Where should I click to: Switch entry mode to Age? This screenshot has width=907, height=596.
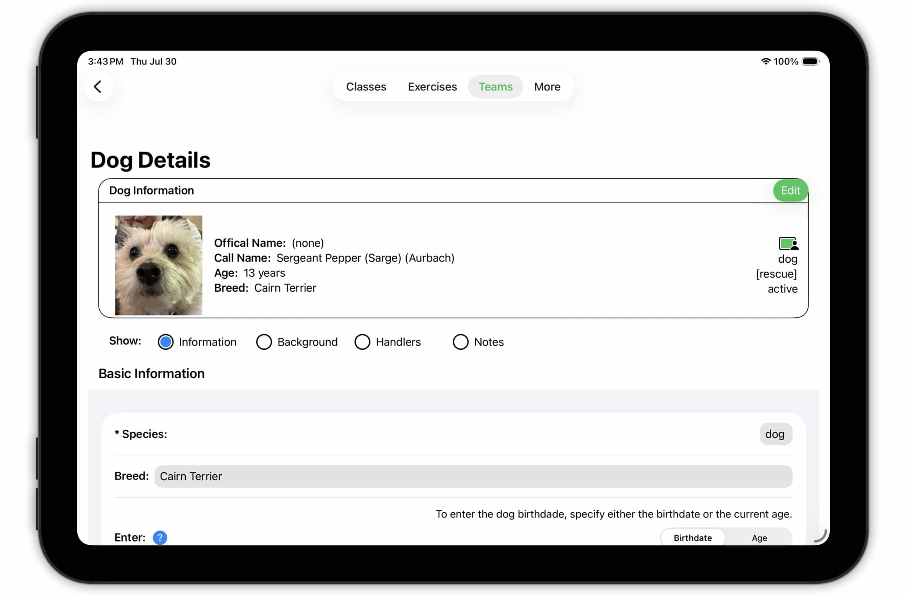pyautogui.click(x=759, y=538)
